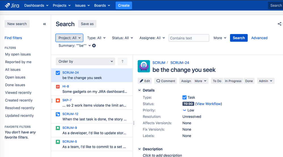
Task: Select Updated recently filter
Action: point(19,115)
